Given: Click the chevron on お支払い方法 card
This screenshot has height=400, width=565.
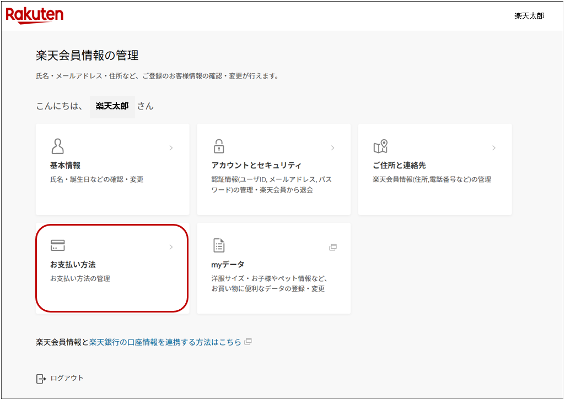Looking at the screenshot, I should pos(171,246).
